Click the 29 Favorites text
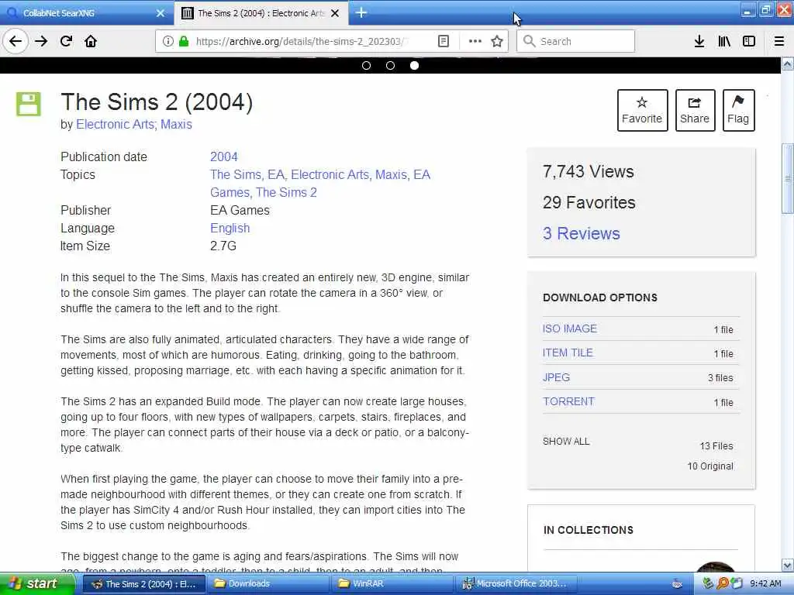794x595 pixels. (x=589, y=202)
